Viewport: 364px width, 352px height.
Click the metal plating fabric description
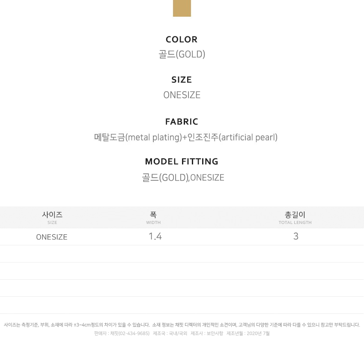pos(186,137)
